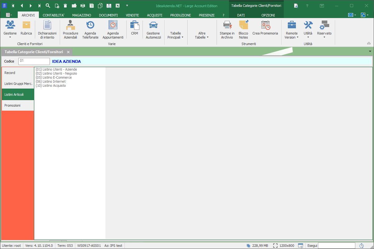Click the Esegui command input field
This screenshot has height=249, width=374.
tap(336, 246)
